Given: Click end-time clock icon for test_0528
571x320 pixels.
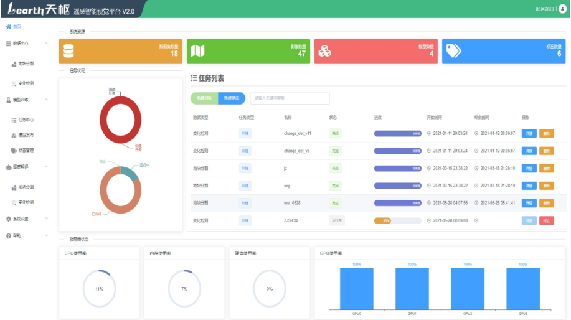Looking at the screenshot, I should [x=476, y=203].
